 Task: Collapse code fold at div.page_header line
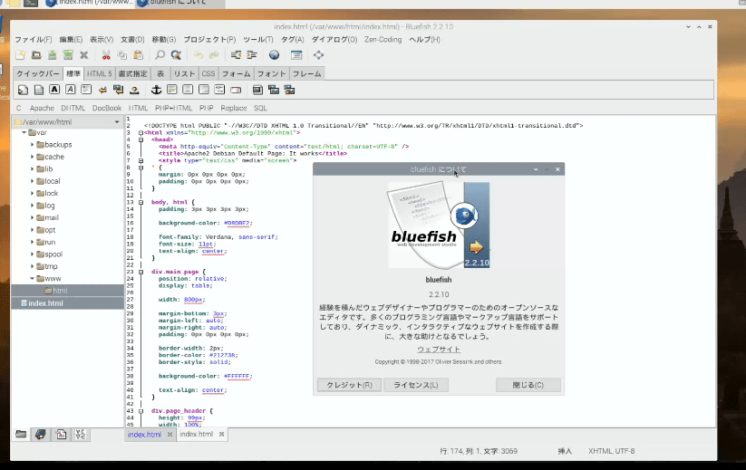coord(140,411)
